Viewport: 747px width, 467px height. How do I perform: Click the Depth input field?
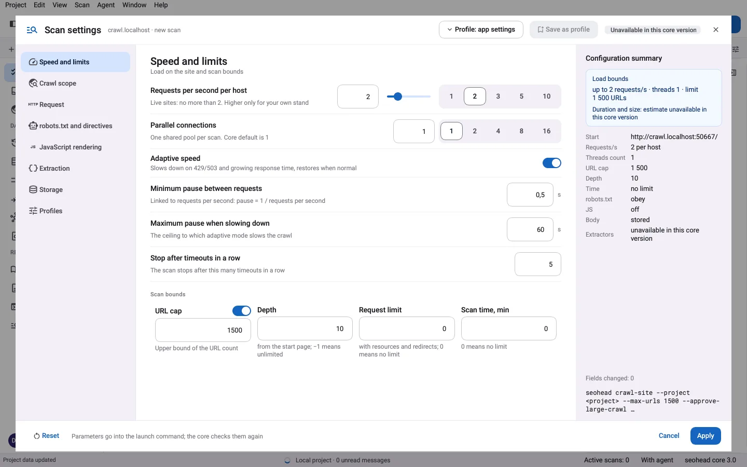(x=305, y=329)
